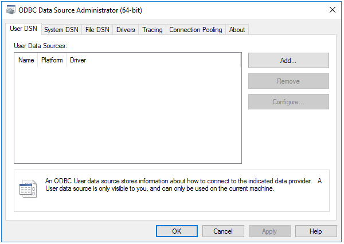Confirm with the OK button
344x244 pixels.
[177, 231]
